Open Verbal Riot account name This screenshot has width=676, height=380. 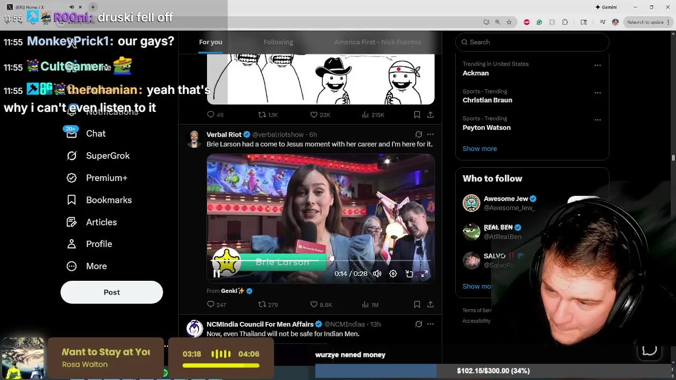coord(224,135)
